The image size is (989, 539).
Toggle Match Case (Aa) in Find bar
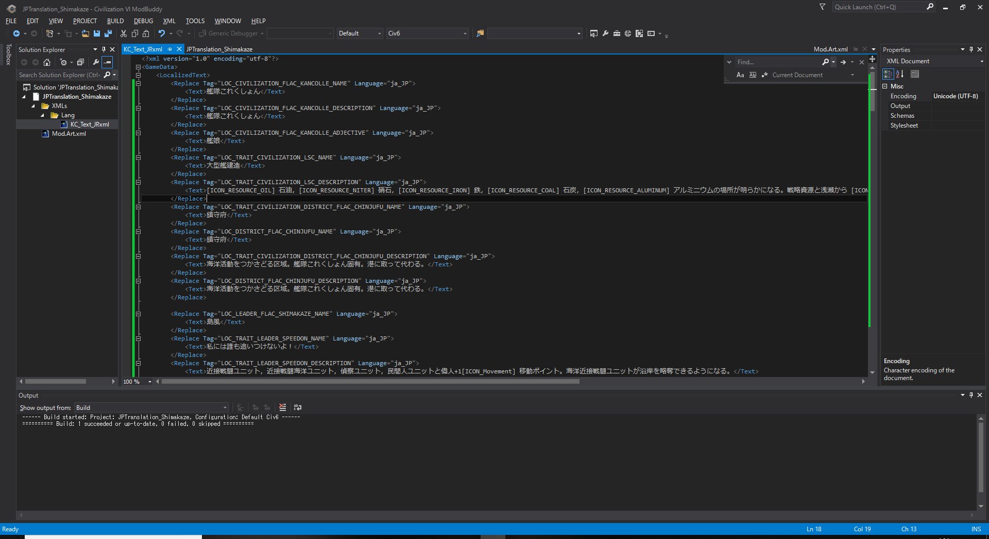(x=740, y=75)
